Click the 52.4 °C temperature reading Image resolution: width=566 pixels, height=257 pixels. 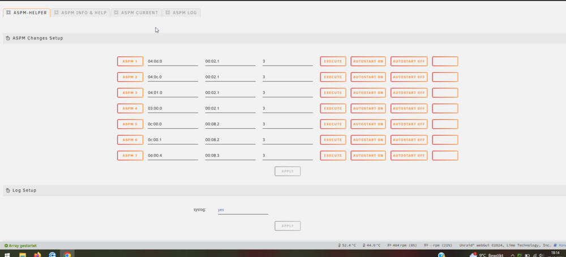348,246
